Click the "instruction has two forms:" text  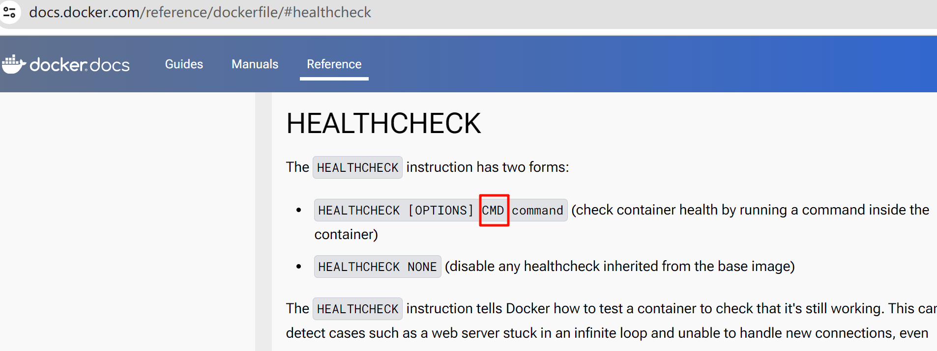click(x=487, y=167)
